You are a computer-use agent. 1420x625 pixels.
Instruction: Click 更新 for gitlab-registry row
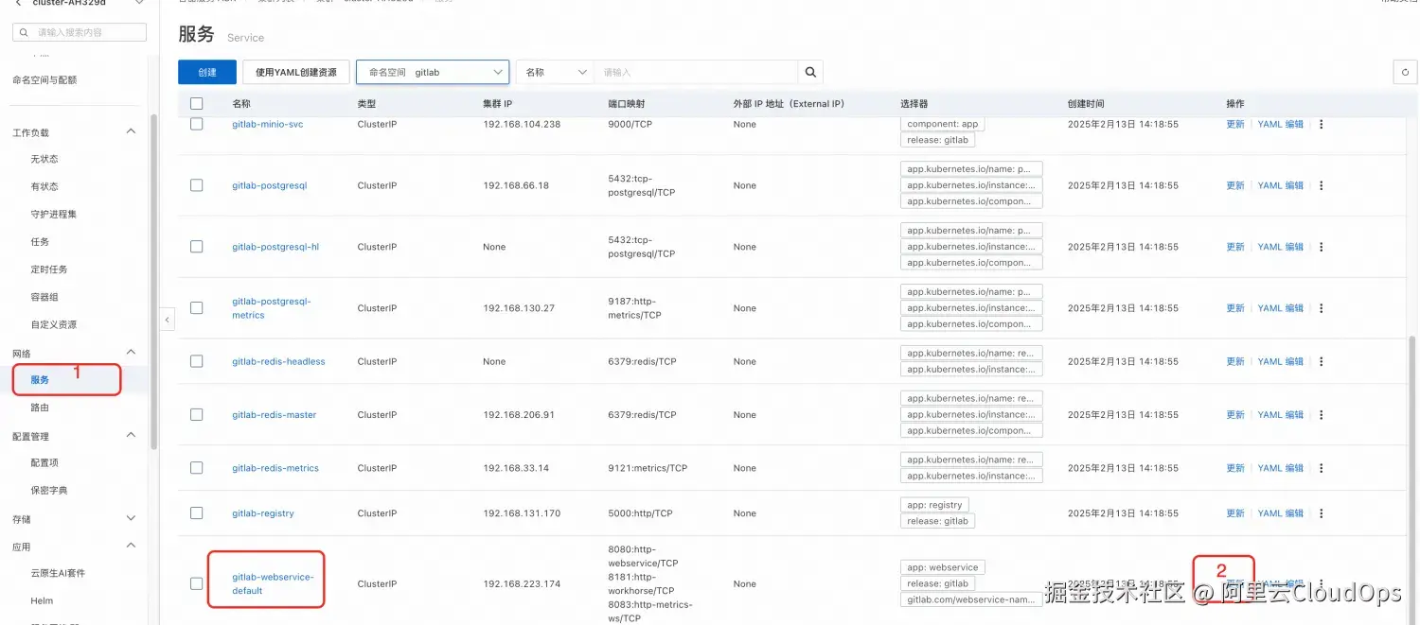(1235, 513)
